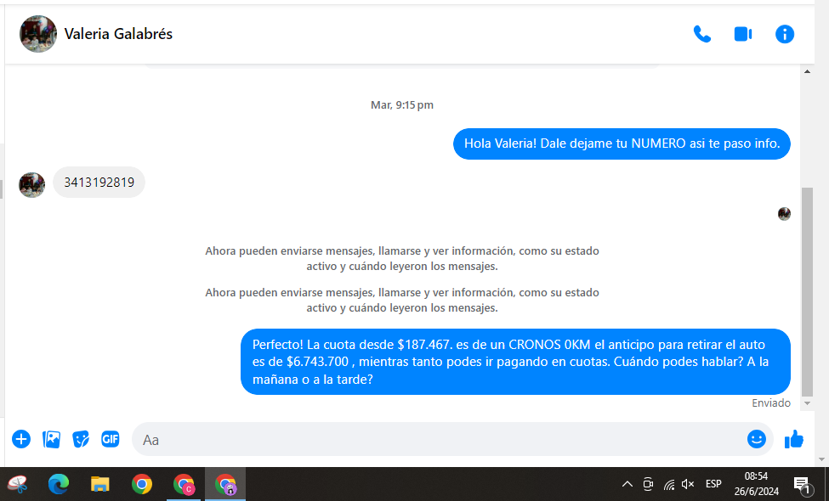Open the GIF picker
Image resolution: width=829 pixels, height=501 pixels.
point(111,439)
